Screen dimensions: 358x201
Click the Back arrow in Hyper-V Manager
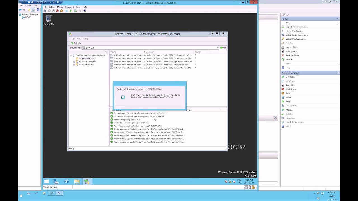pos(20,10)
